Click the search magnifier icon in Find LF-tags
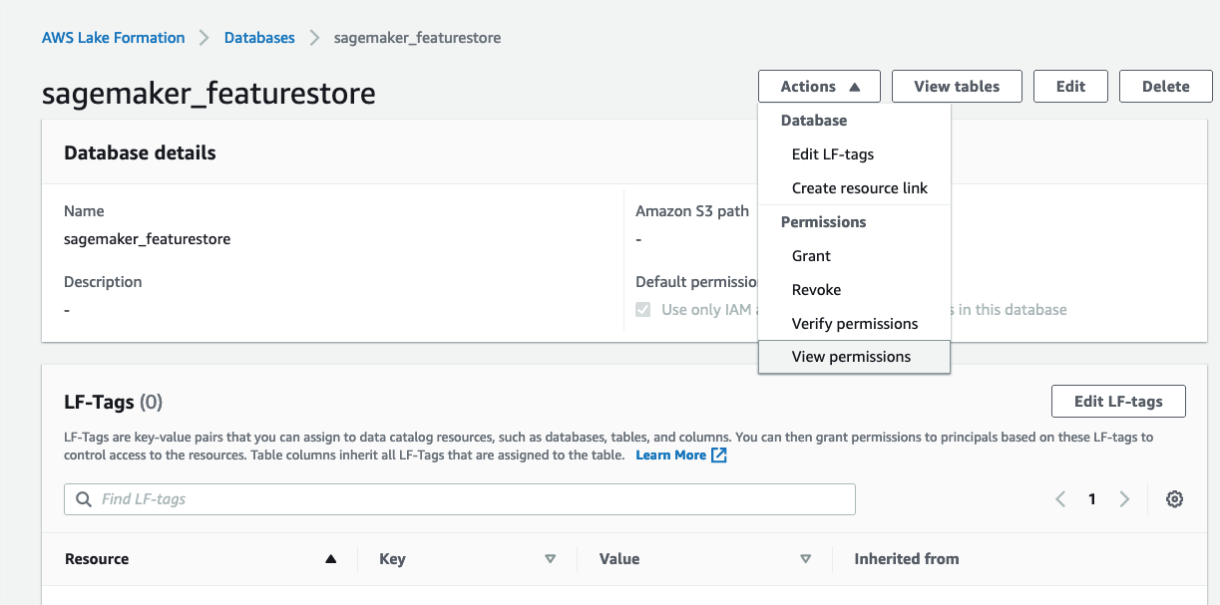The image size is (1220, 605). (82, 499)
